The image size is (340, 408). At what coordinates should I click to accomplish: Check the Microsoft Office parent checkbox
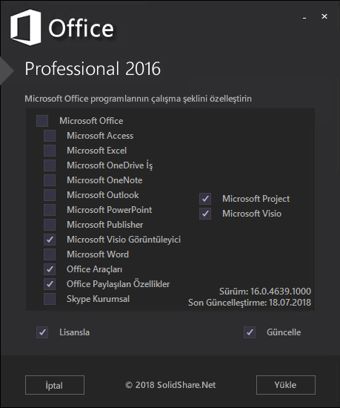click(42, 121)
